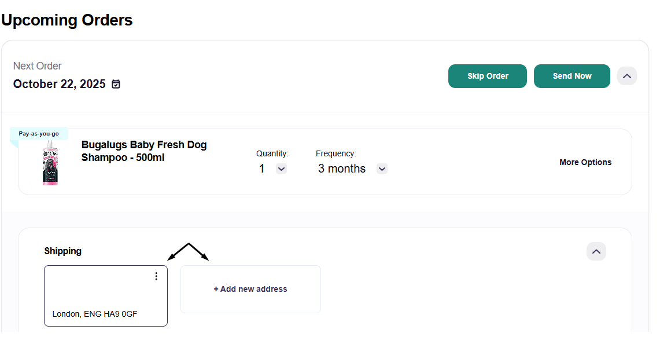Open More Options for the shampoo
This screenshot has height=337, width=660.
coord(585,162)
